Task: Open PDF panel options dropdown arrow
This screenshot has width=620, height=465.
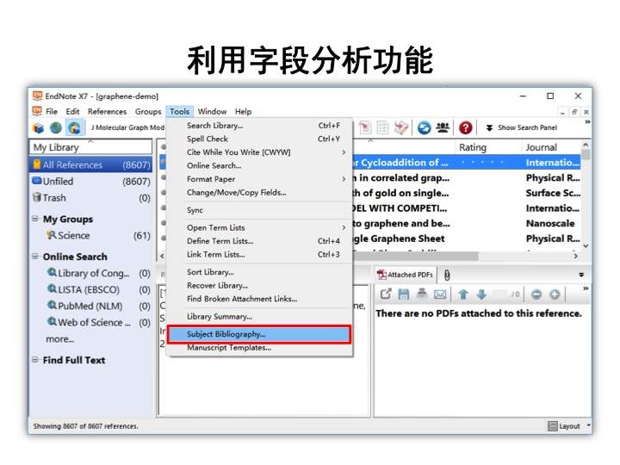Action: coord(581,275)
